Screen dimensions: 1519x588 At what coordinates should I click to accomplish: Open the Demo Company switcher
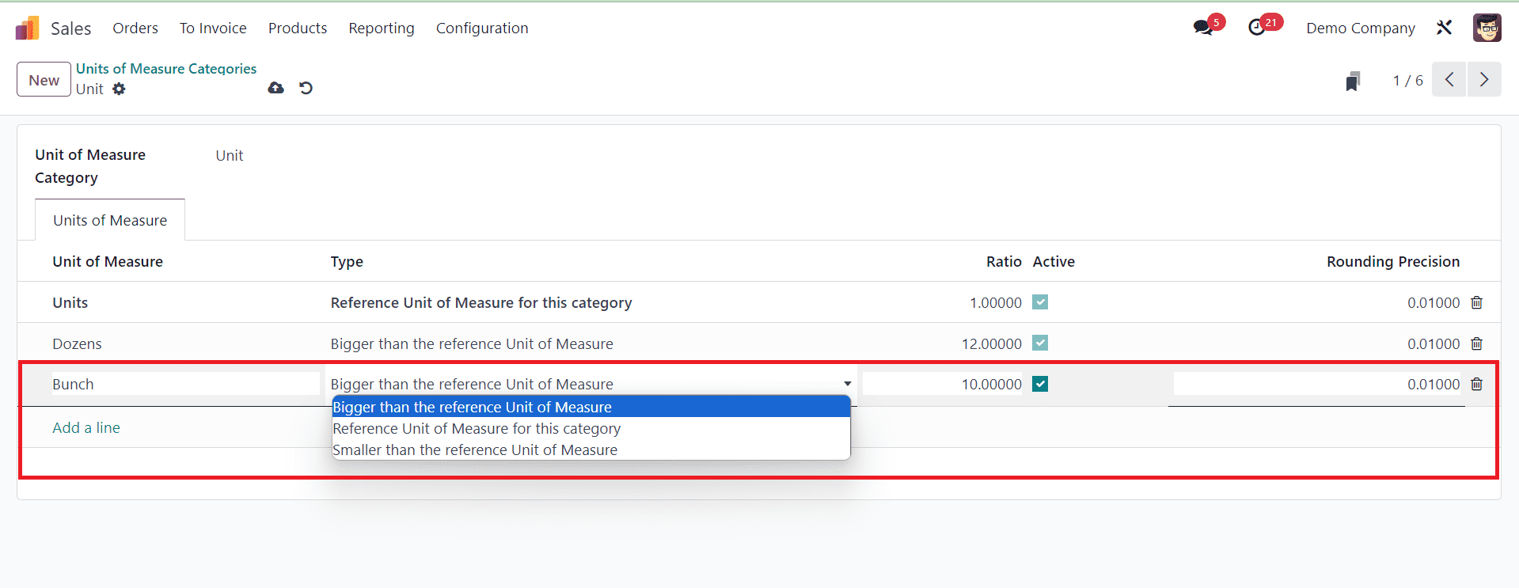point(1361,28)
